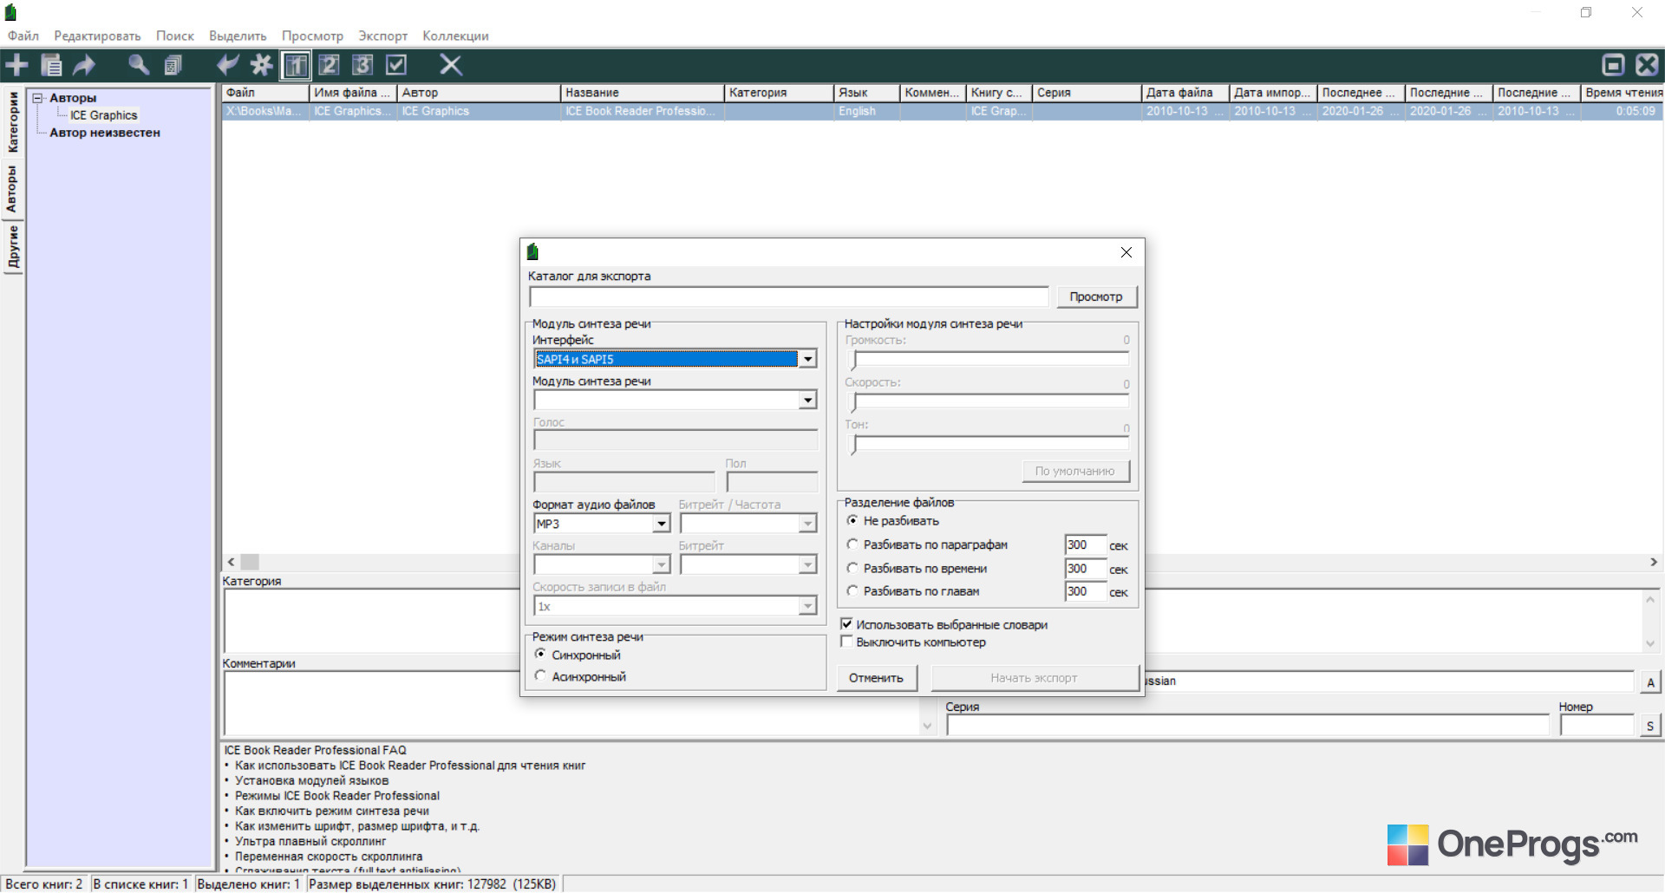Screen dimensions: 1665x893
Task: Click the 'По умолчанию' button
Action: click(x=1075, y=471)
